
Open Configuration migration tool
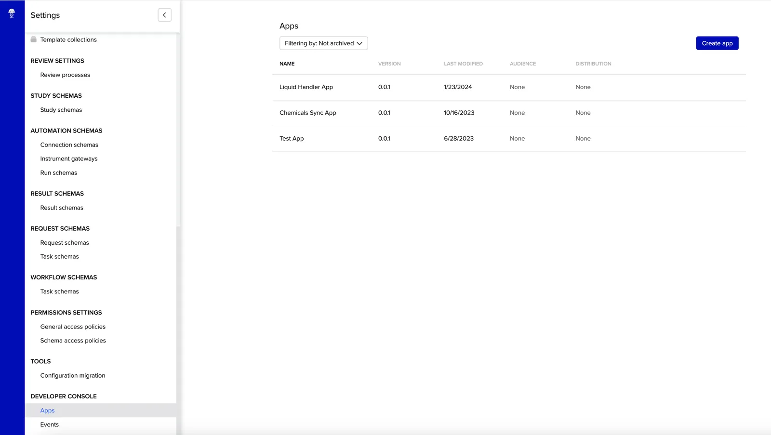tap(73, 376)
